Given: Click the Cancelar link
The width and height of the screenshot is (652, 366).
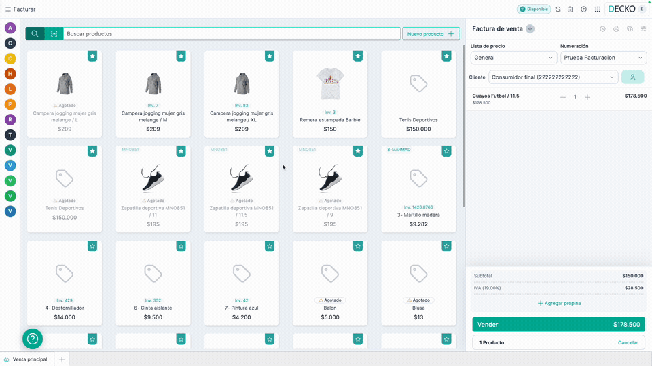Looking at the screenshot, I should (628, 343).
